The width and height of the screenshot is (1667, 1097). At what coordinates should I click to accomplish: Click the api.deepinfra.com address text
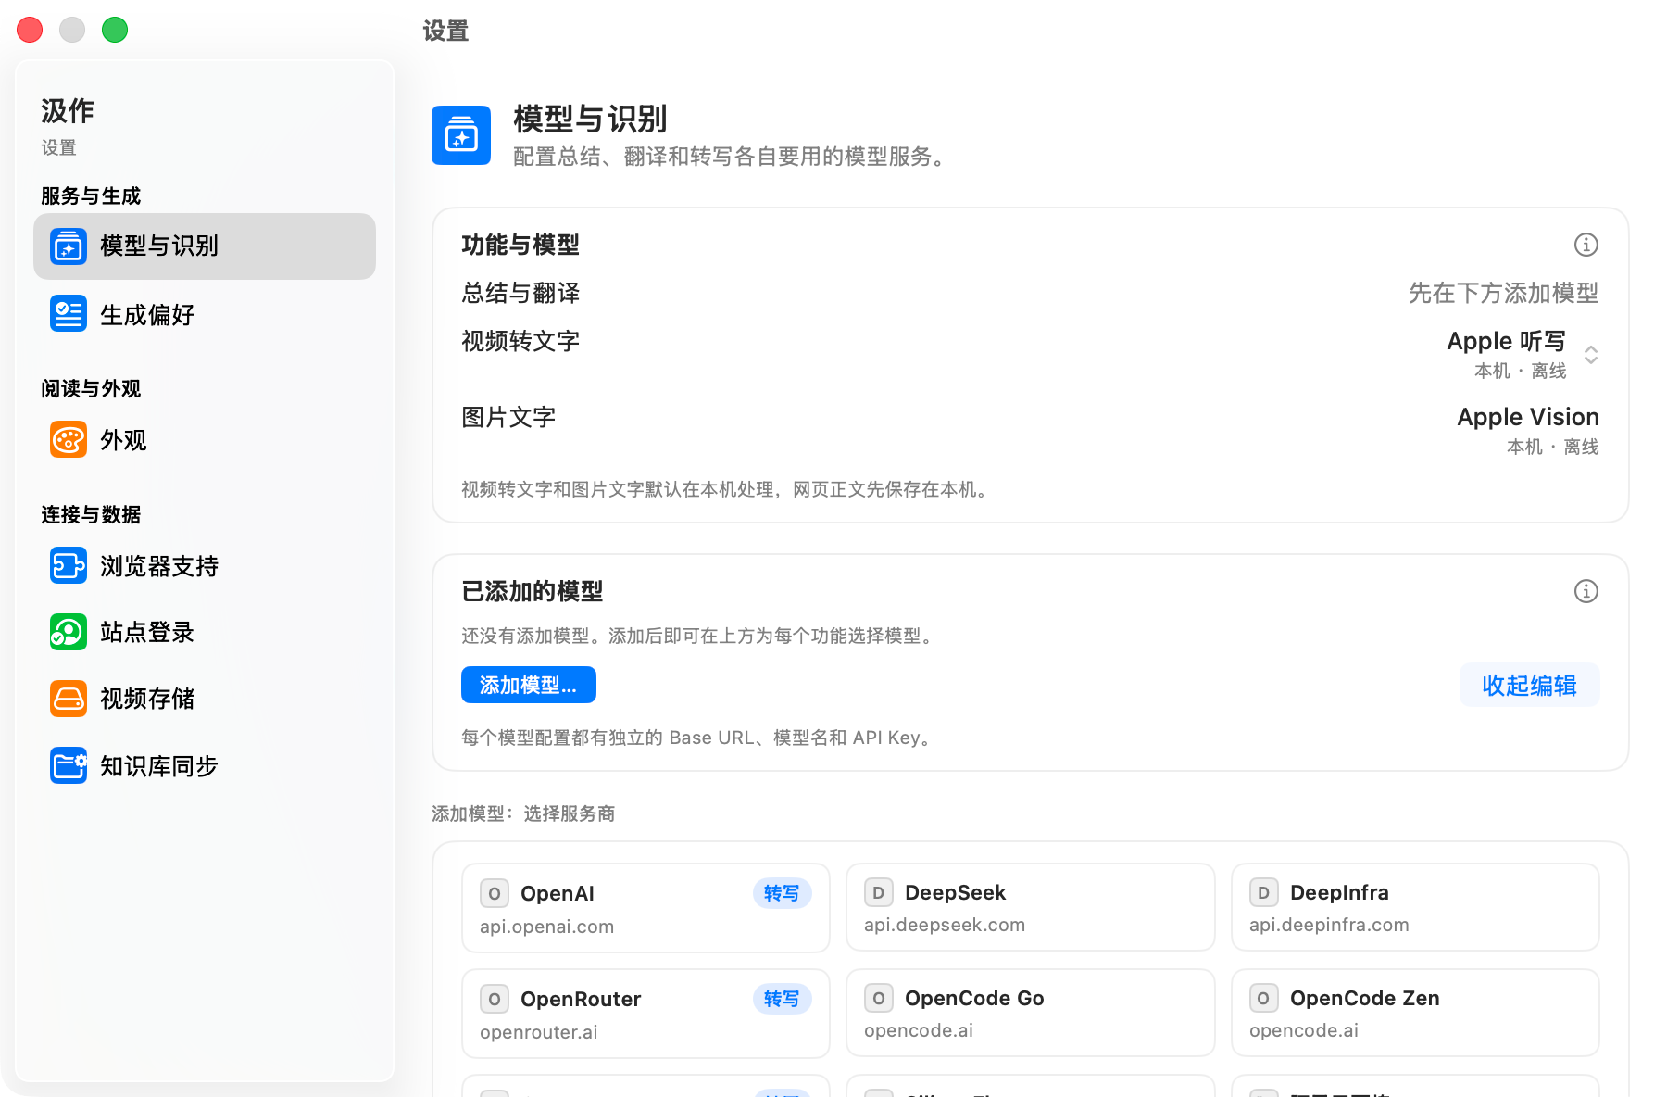(1329, 925)
